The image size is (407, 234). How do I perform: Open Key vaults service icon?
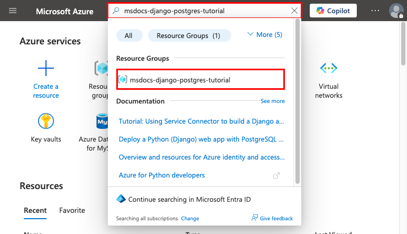46,121
